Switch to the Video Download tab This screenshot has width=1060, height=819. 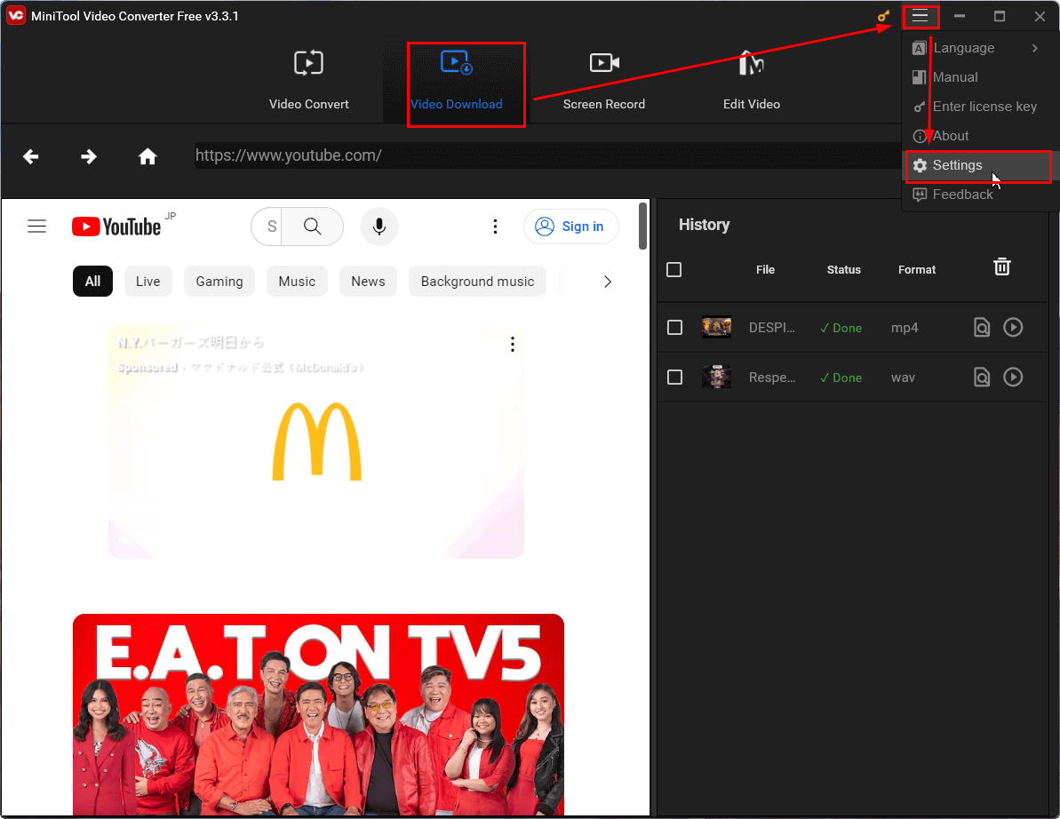457,83
